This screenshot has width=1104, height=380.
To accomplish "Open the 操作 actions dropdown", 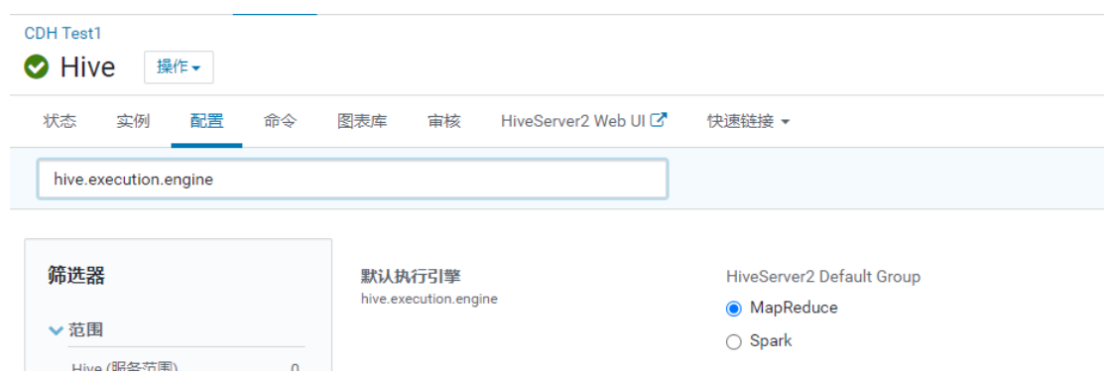I will pyautogui.click(x=179, y=66).
